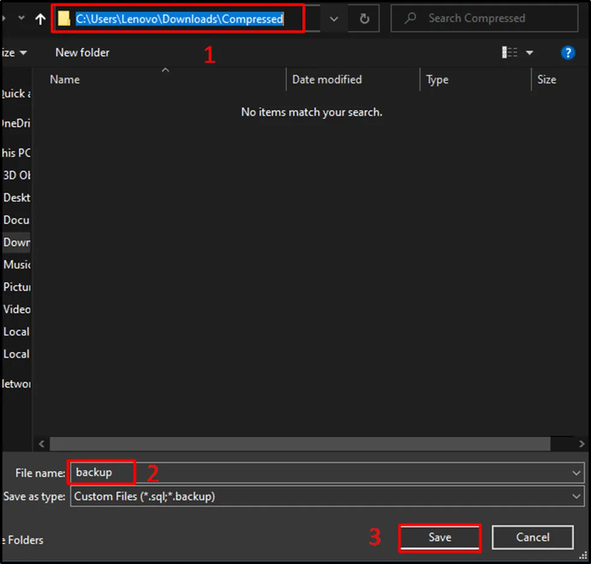591x564 pixels.
Task: Click the blue help question mark icon
Action: [x=568, y=53]
